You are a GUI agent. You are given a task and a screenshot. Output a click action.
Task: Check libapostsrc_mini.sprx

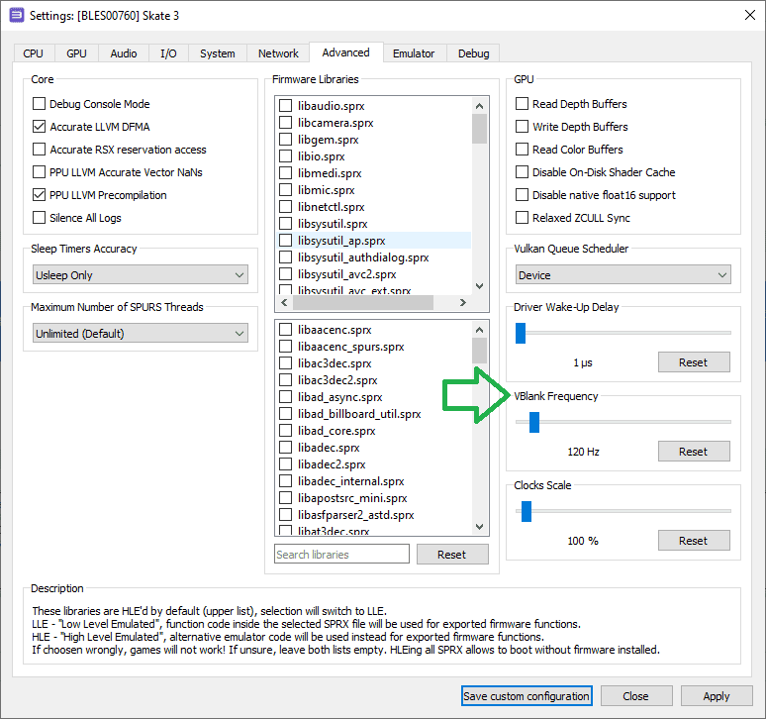click(285, 498)
